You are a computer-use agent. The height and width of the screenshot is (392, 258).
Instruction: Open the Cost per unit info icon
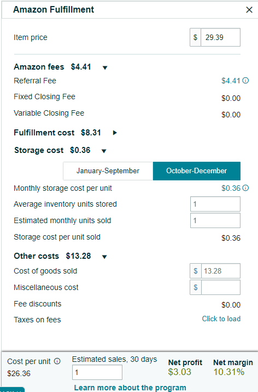[57, 361]
